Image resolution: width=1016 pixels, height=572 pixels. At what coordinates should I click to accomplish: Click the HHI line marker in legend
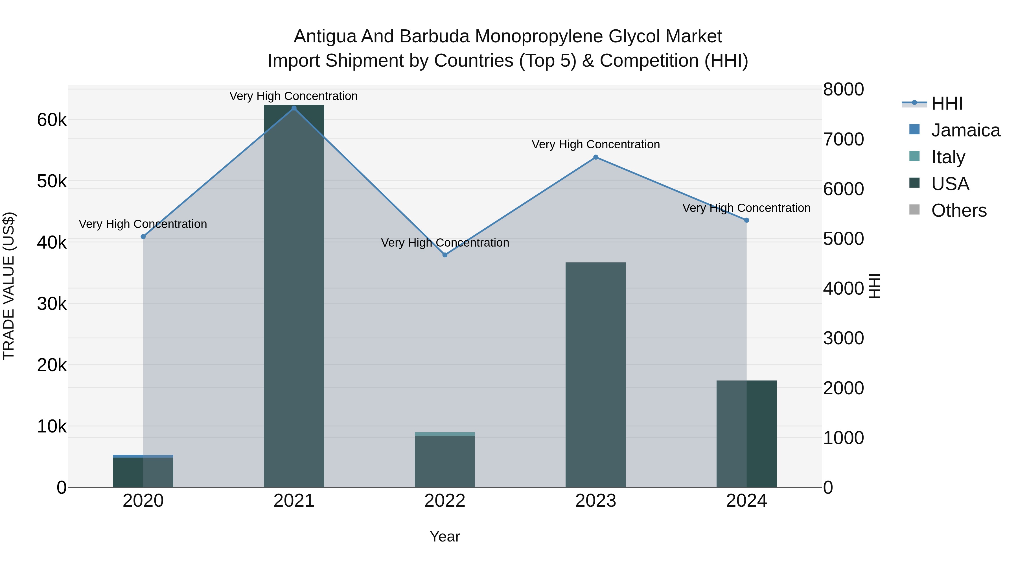tap(914, 103)
